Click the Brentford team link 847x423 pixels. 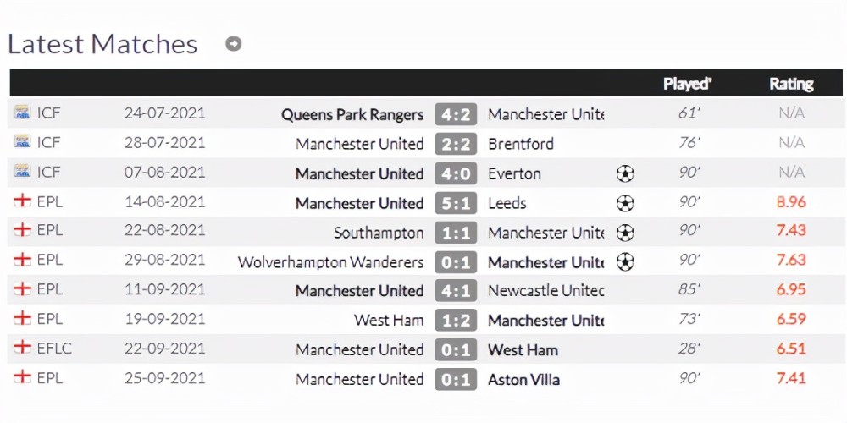click(521, 144)
